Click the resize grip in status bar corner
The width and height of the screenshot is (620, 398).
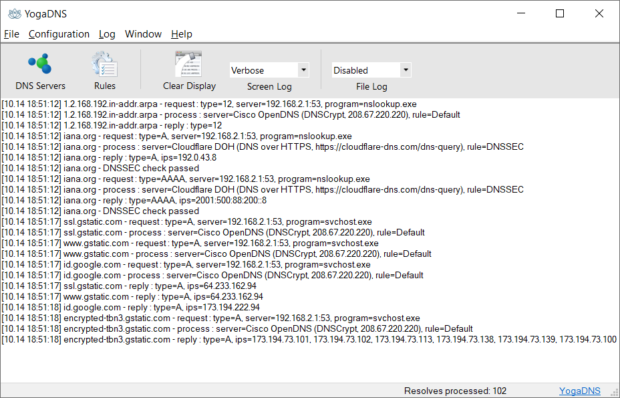point(613,392)
